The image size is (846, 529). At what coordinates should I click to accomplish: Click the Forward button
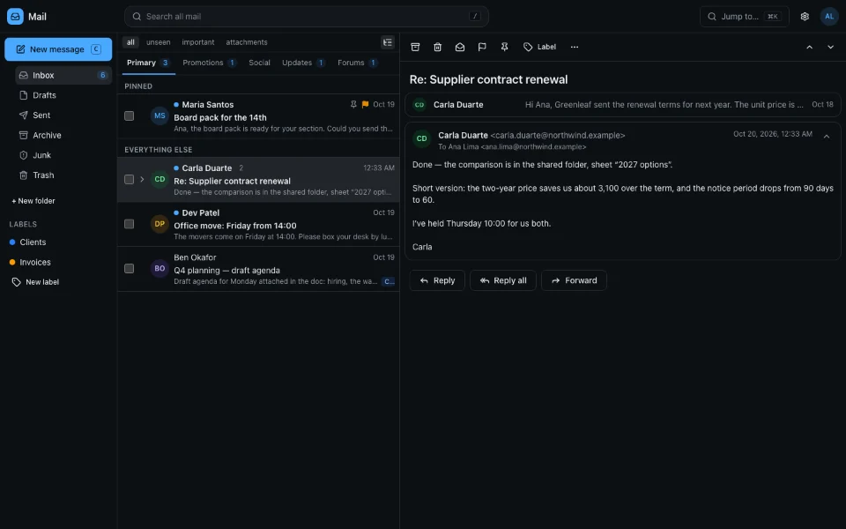pyautogui.click(x=574, y=280)
